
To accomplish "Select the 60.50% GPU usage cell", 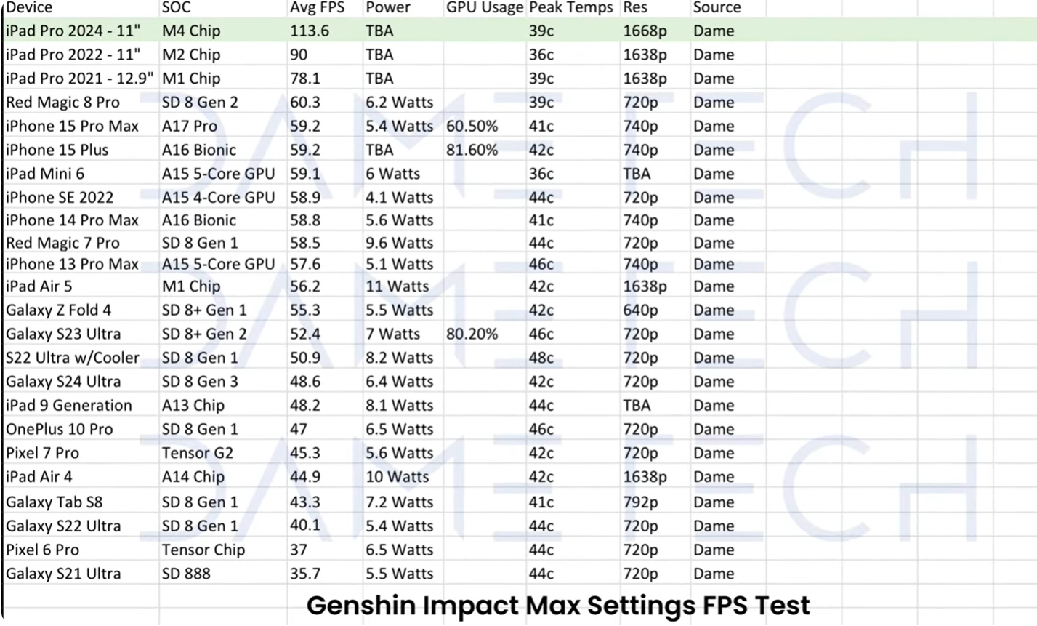I will click(472, 127).
